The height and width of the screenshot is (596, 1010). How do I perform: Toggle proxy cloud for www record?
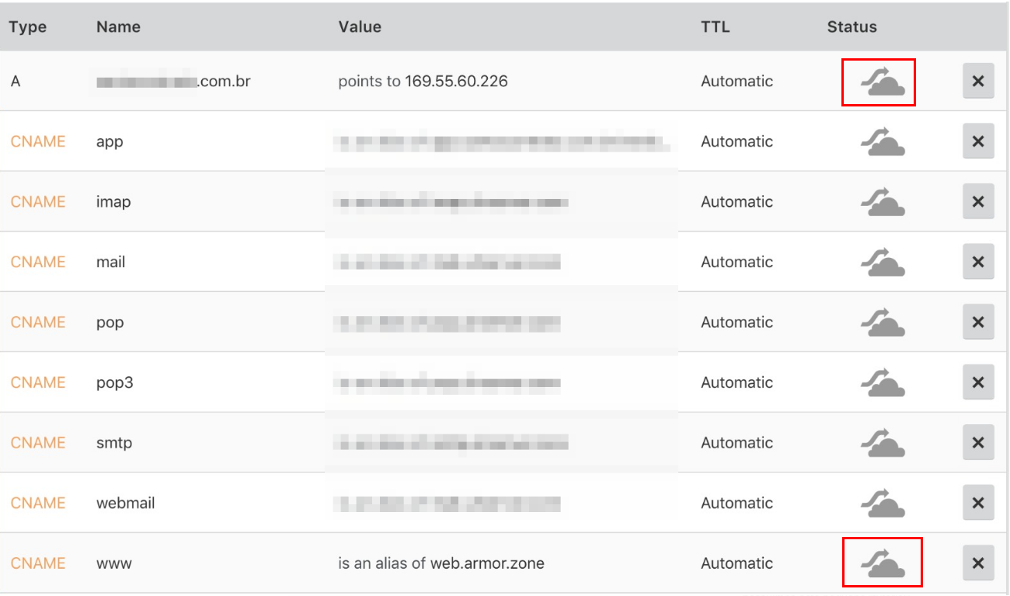[x=882, y=563]
